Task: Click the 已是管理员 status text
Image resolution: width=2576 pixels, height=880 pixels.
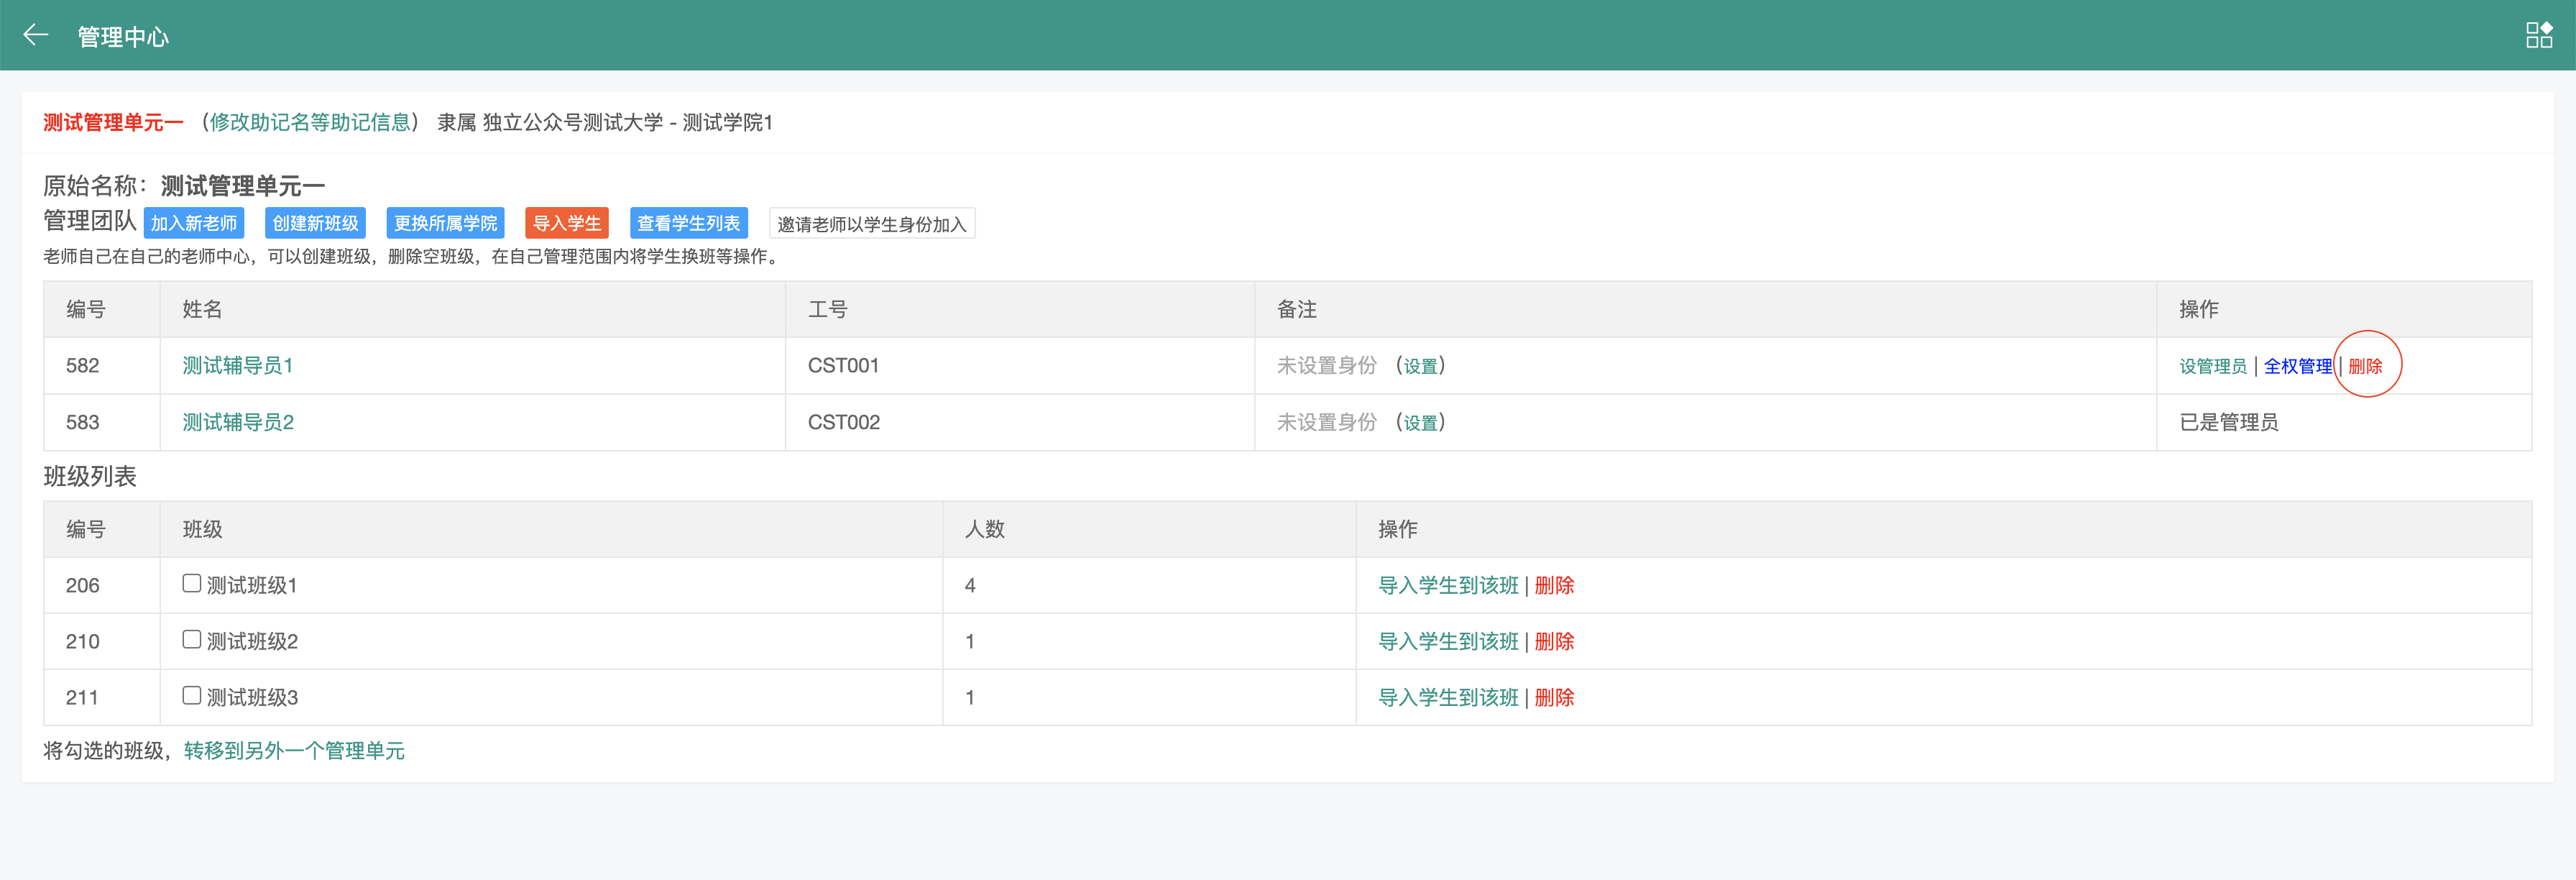Action: (x=2229, y=422)
